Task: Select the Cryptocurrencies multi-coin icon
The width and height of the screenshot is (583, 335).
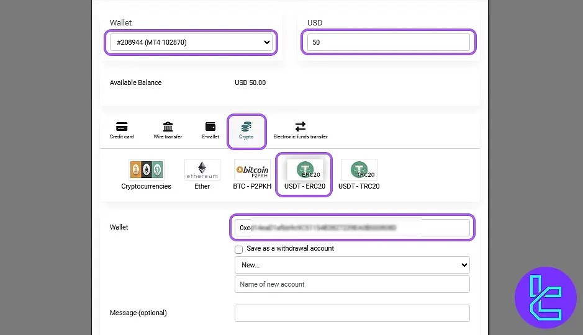Action: point(146,169)
